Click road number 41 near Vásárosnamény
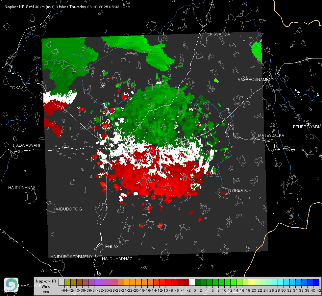The image size is (322, 296). pos(250,96)
